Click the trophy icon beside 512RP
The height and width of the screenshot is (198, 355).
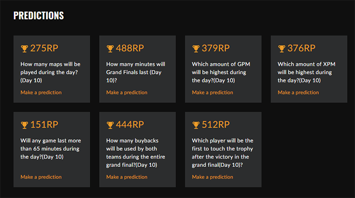[196, 125]
